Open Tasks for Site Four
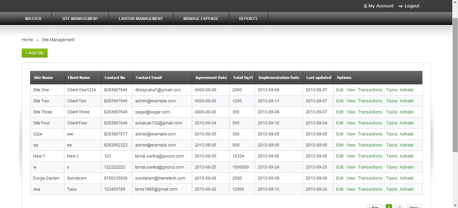 (392, 123)
